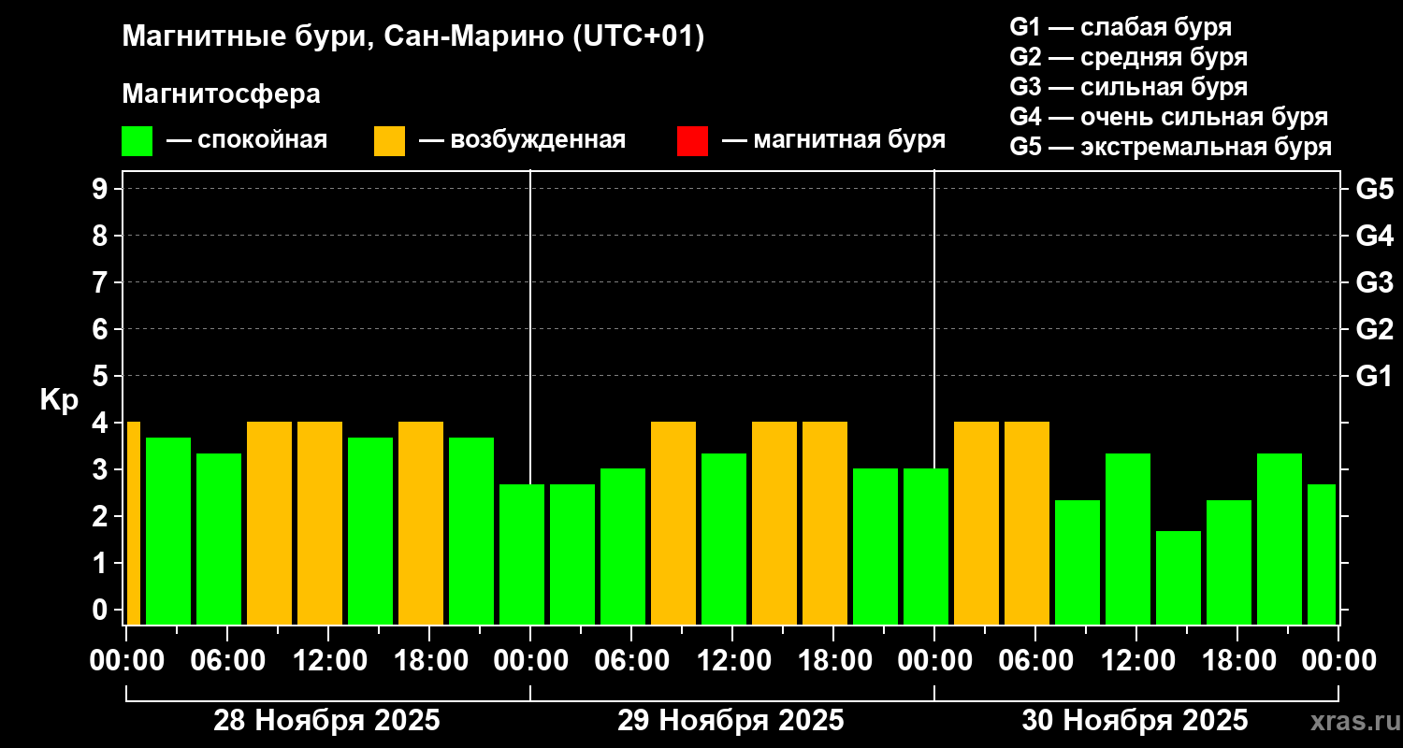This screenshot has width=1403, height=748.
Task: Select the line 'G5 — экстремальная буря'
Action: pyautogui.click(x=1171, y=147)
